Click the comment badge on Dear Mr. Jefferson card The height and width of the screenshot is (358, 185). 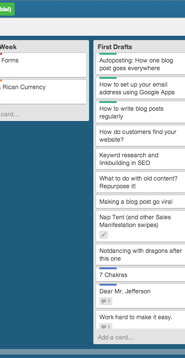[106, 301]
